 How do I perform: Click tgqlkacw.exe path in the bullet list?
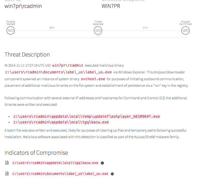61,122
